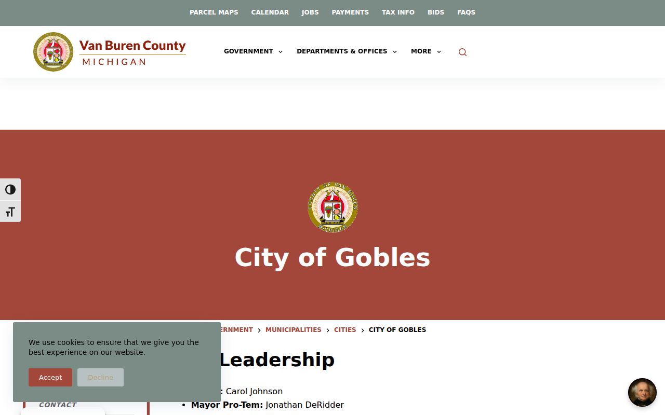
Task: Open Parcel Maps in top bar
Action: [x=214, y=12]
